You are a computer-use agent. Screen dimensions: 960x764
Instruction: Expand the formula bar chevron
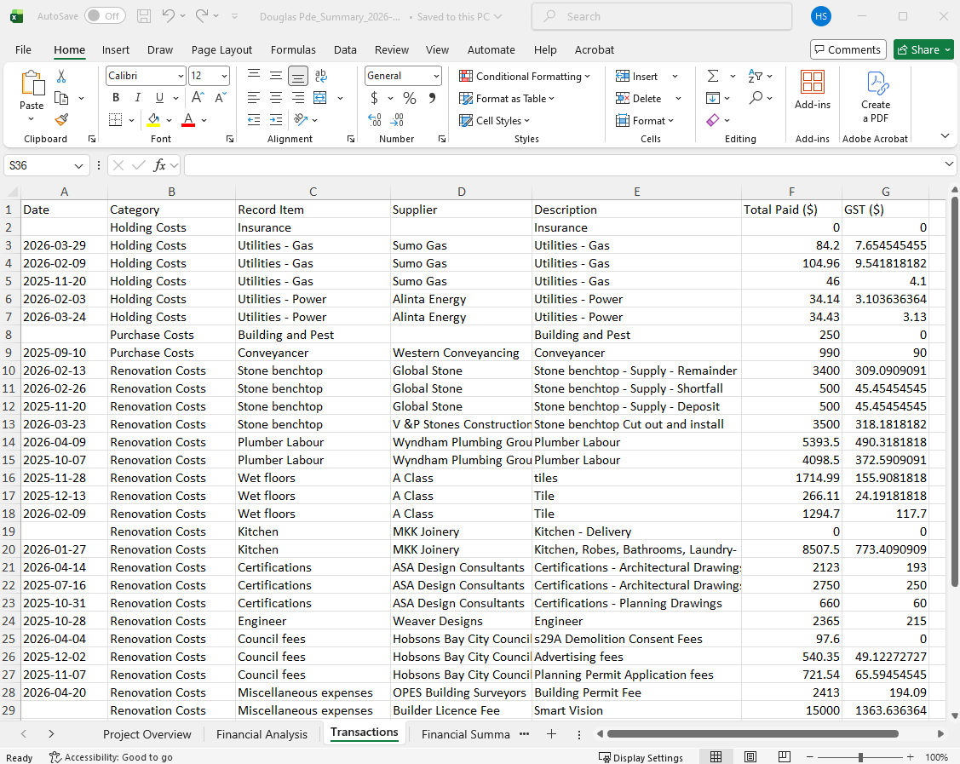[949, 164]
